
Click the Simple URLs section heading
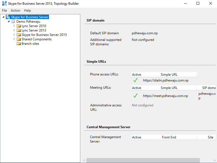tap(96, 61)
